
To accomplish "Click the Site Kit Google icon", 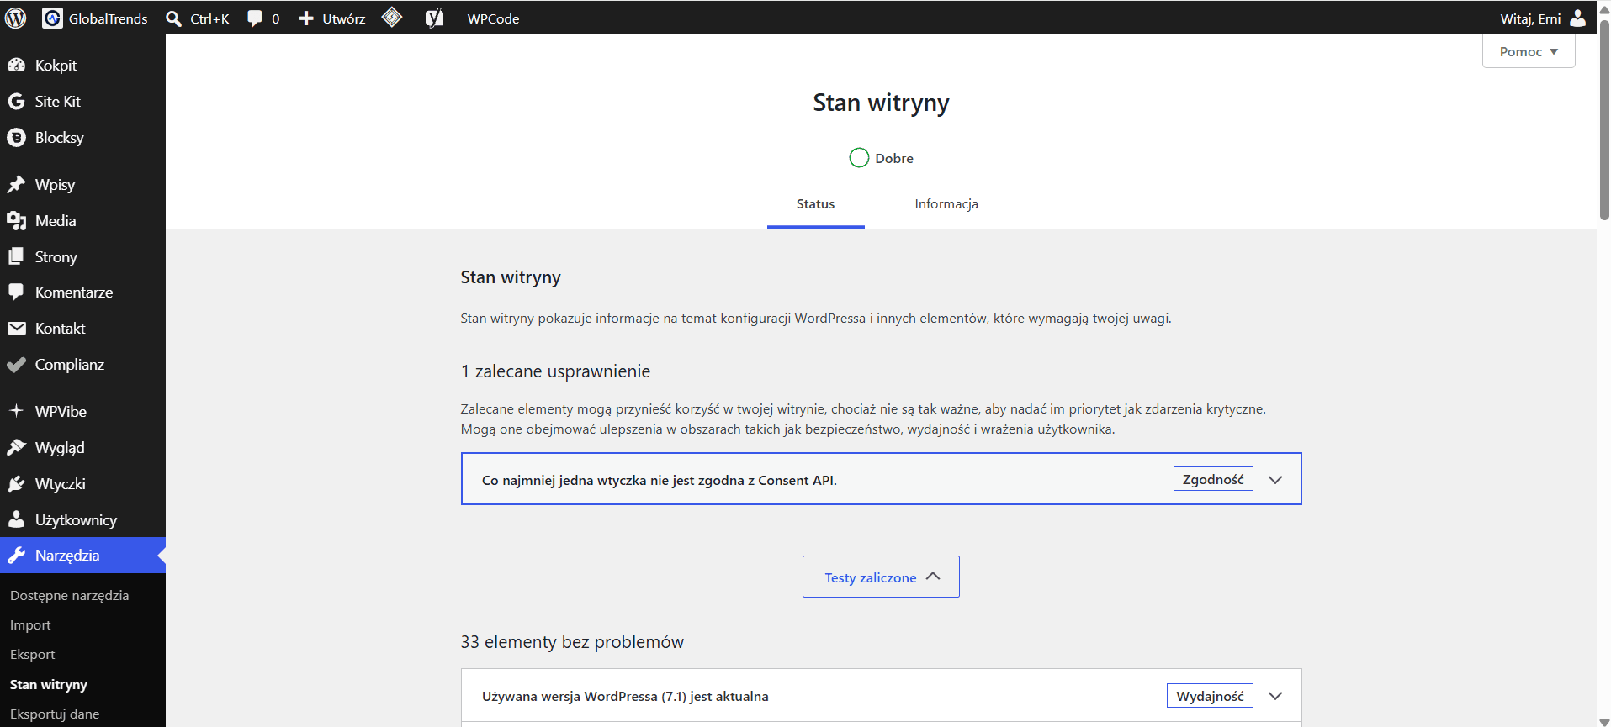I will coord(16,101).
